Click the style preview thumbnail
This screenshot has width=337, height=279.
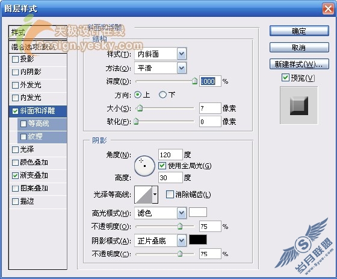point(298,105)
